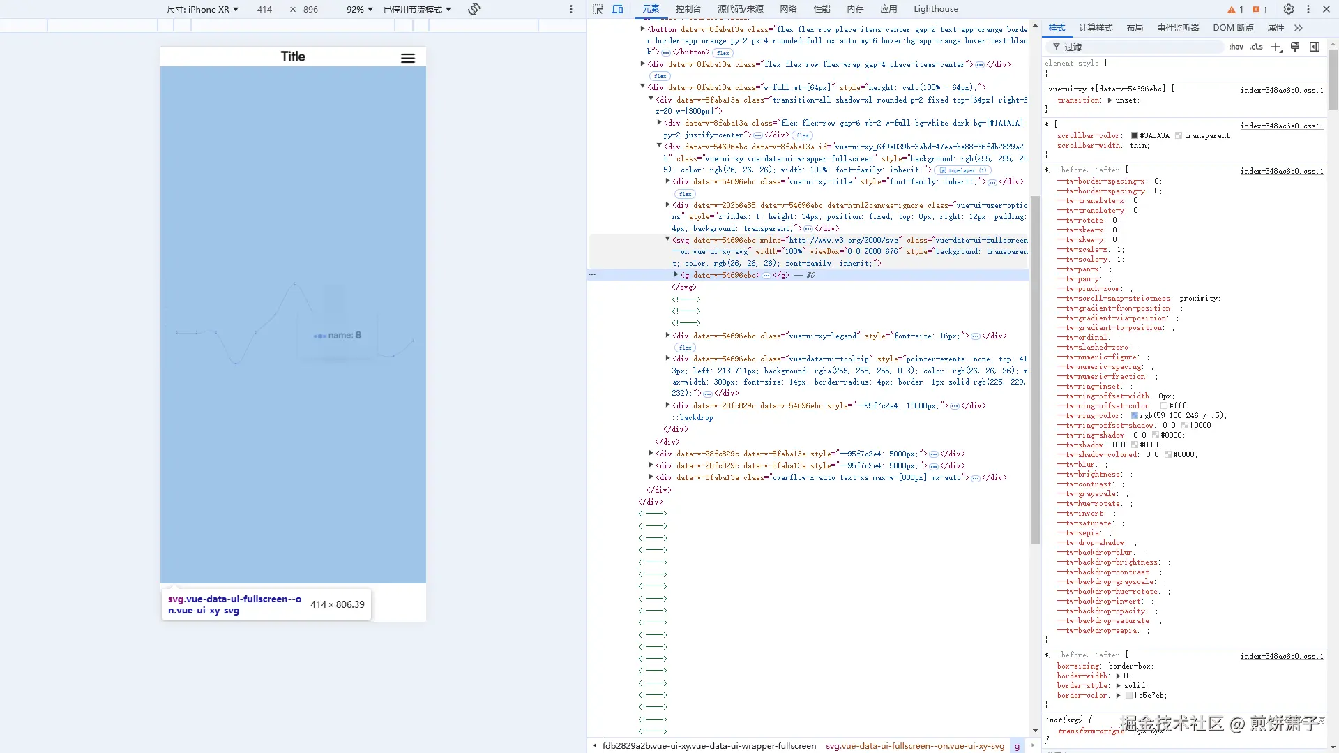Image resolution: width=1339 pixels, height=753 pixels.
Task: Click the row actions dots beside g element
Action: 592,275
